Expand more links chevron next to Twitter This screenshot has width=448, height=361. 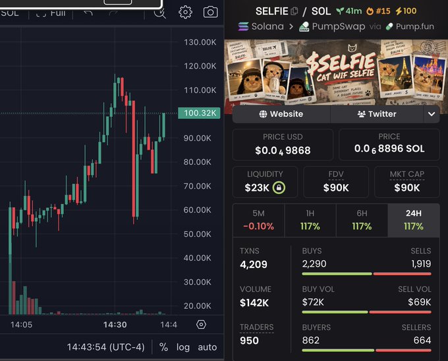(432, 114)
